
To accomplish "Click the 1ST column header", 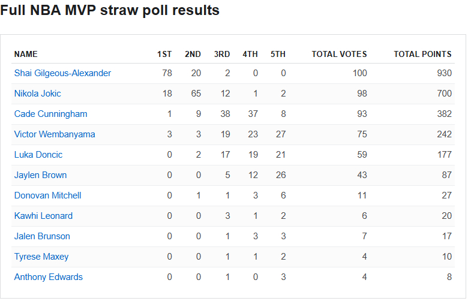I will (164, 54).
